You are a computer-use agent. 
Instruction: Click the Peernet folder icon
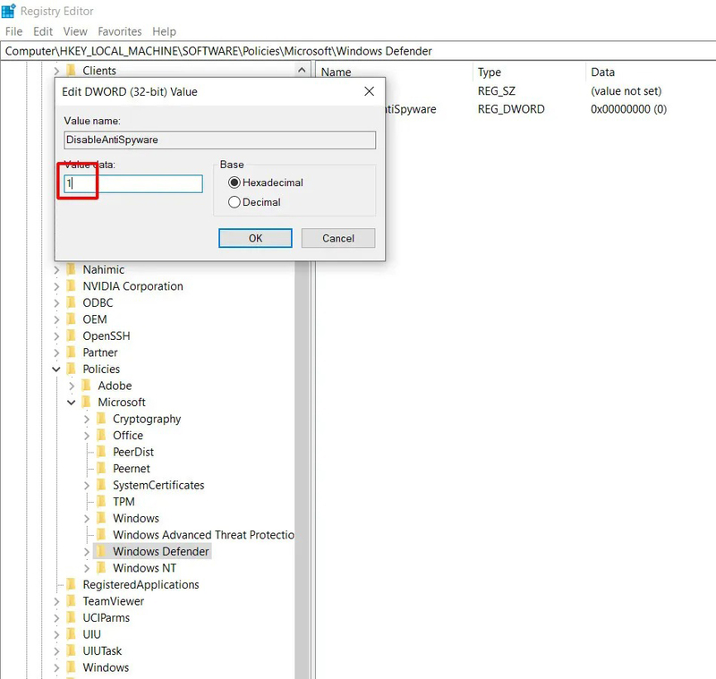coord(101,468)
